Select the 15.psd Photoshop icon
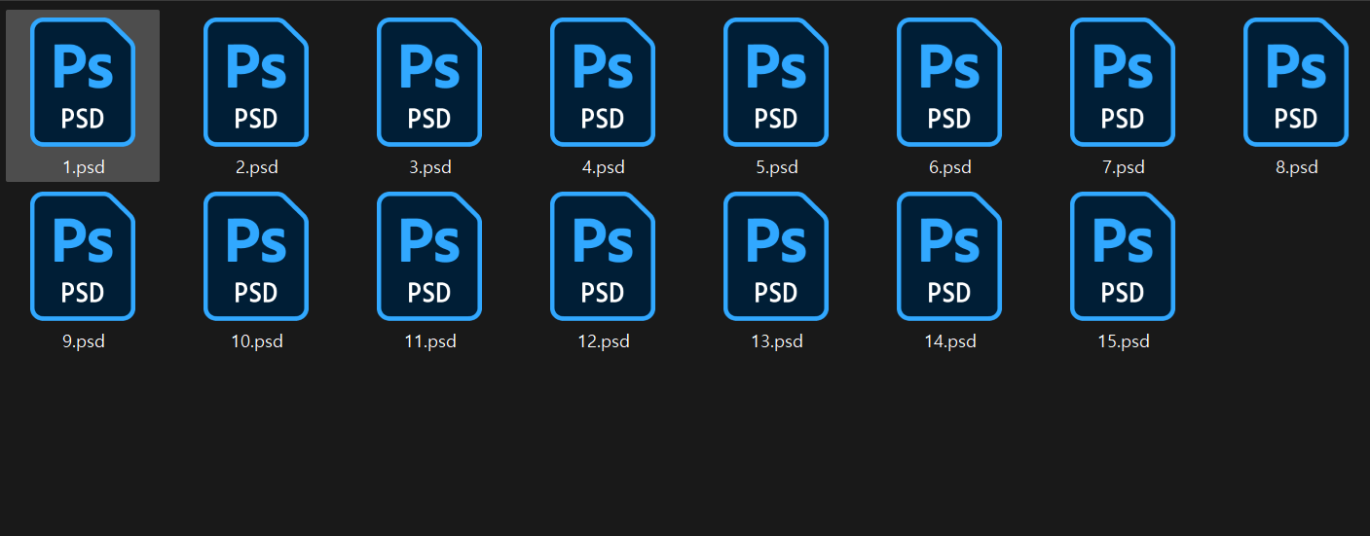This screenshot has height=536, width=1370. point(1123,256)
